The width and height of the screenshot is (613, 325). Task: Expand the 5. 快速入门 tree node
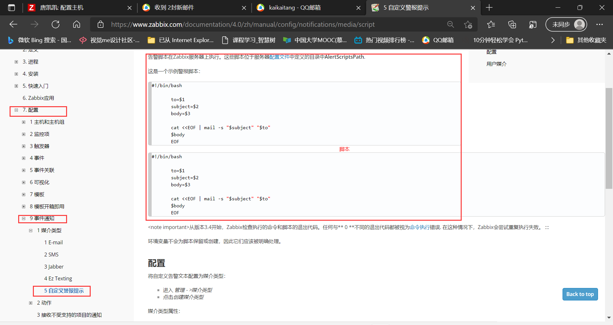(x=16, y=86)
